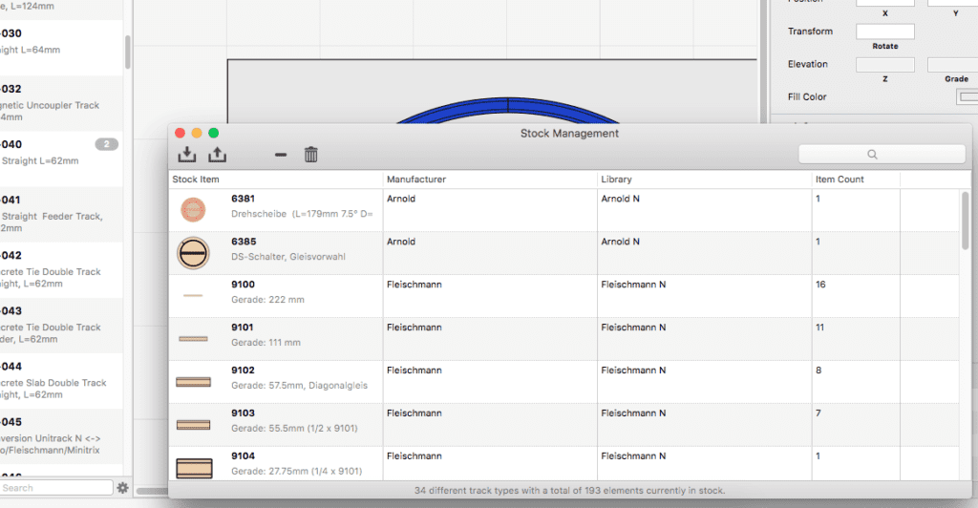
Task: Click the Fill Color swatch
Action: [967, 96]
